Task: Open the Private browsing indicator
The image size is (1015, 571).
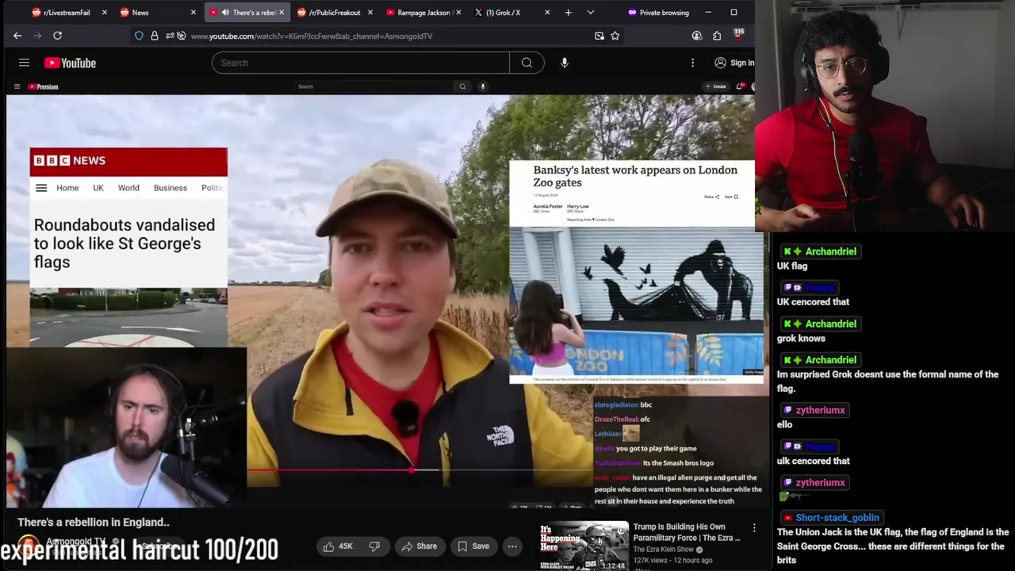Action: point(658,13)
